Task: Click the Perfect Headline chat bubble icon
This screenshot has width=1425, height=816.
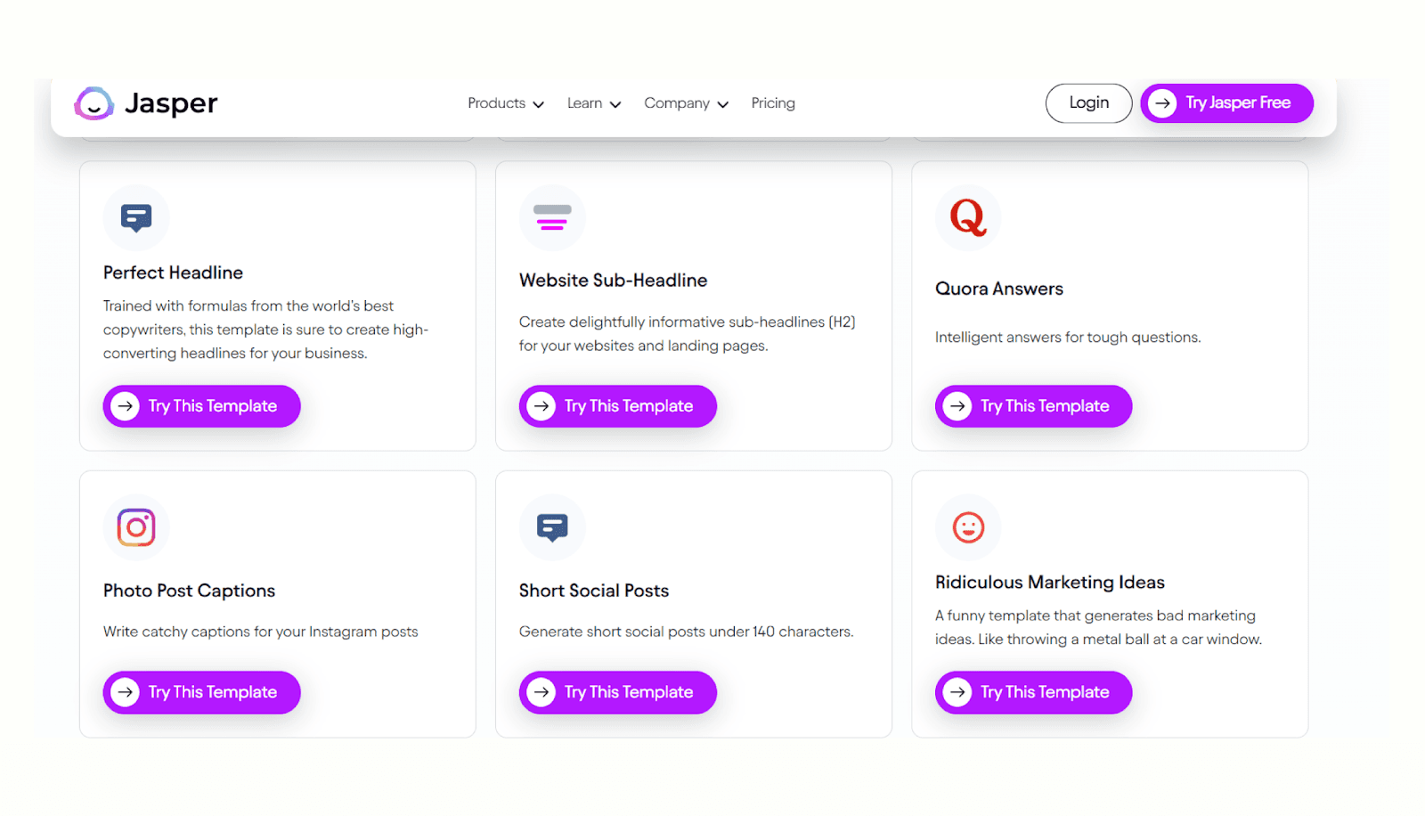Action: [136, 217]
